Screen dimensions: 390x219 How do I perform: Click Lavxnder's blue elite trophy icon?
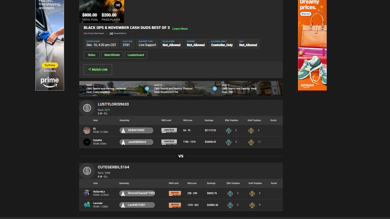point(230,205)
